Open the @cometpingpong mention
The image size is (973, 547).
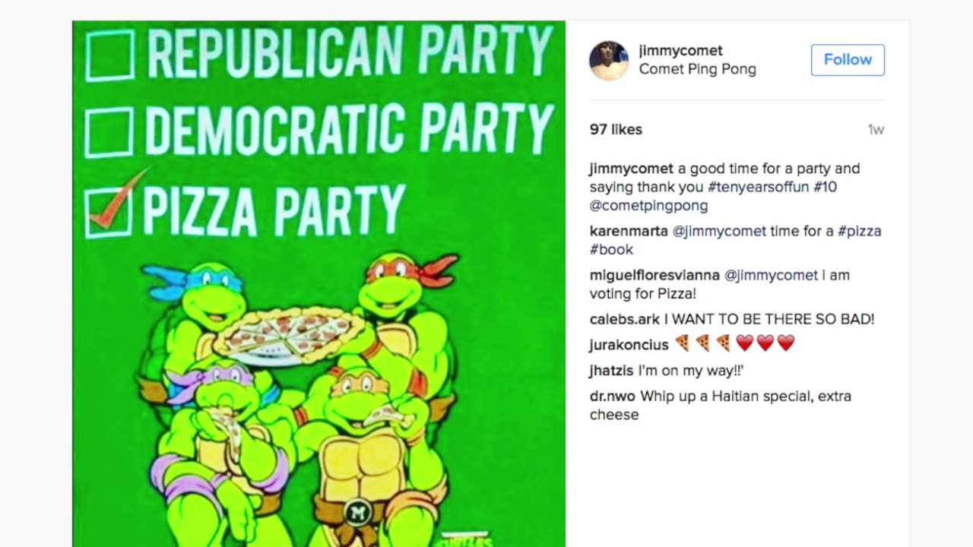tap(648, 206)
